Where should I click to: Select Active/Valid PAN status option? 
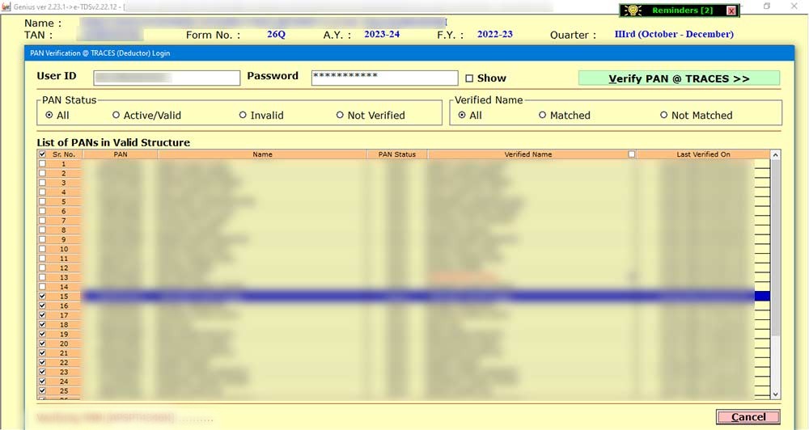(x=116, y=116)
